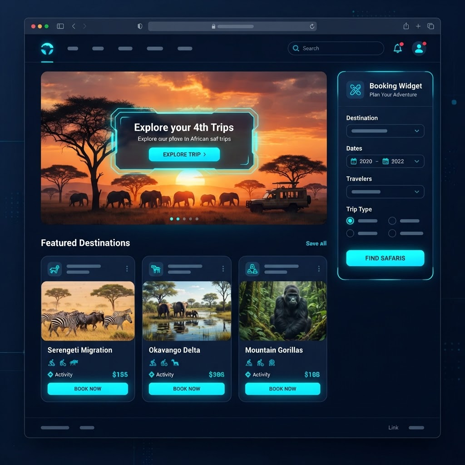
Task: Open the Travelers dropdown
Action: click(x=385, y=192)
